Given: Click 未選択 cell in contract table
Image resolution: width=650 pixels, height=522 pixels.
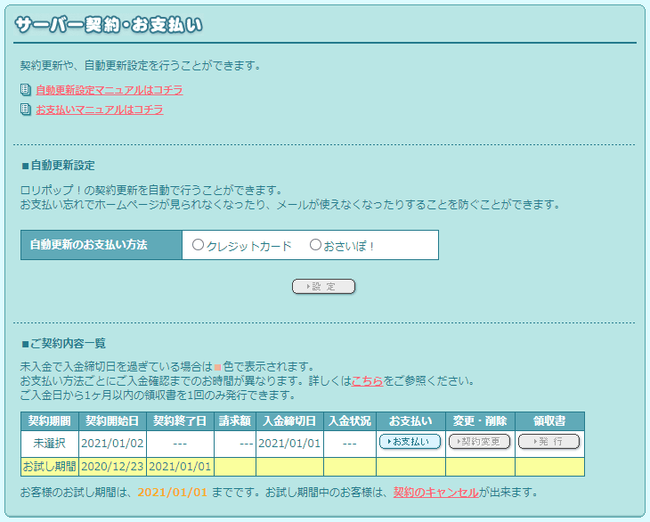Looking at the screenshot, I should pyautogui.click(x=50, y=444).
